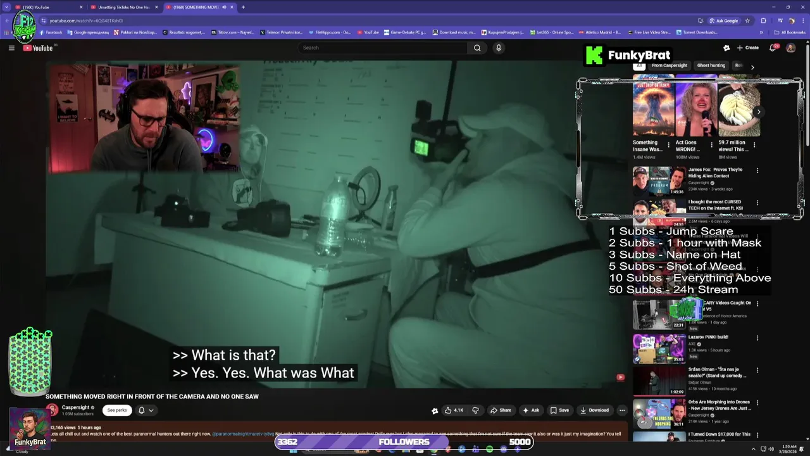810x456 pixels.
Task: Expand the hidden bookmarks overflow chevron
Action: point(761,32)
